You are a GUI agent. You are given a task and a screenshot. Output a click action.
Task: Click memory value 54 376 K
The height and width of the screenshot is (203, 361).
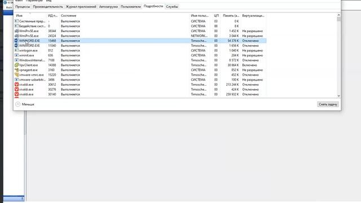tap(233, 41)
